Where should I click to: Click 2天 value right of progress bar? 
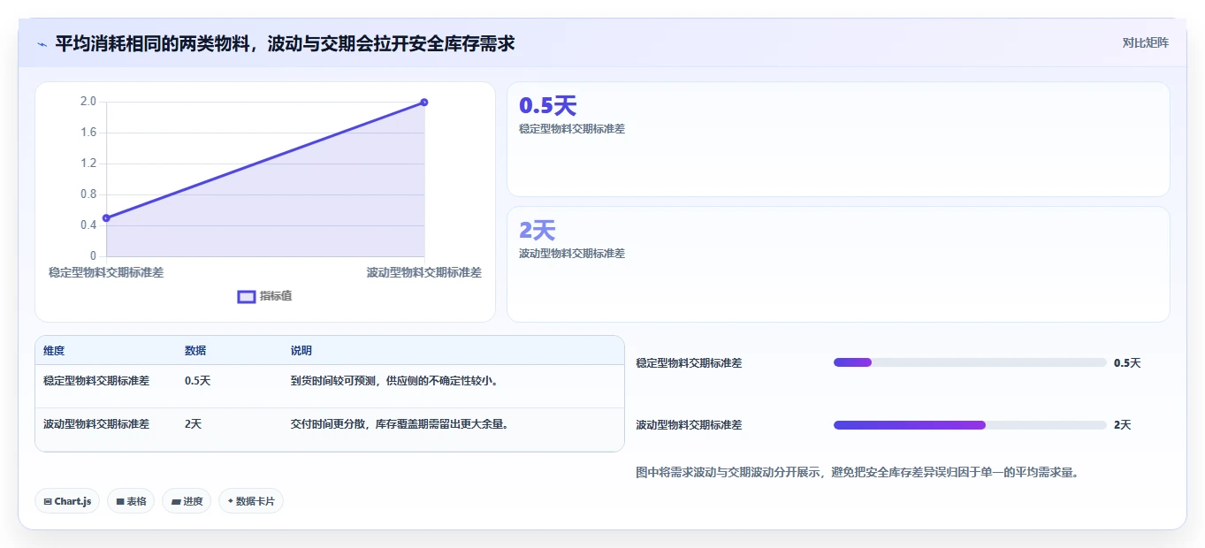point(1122,425)
